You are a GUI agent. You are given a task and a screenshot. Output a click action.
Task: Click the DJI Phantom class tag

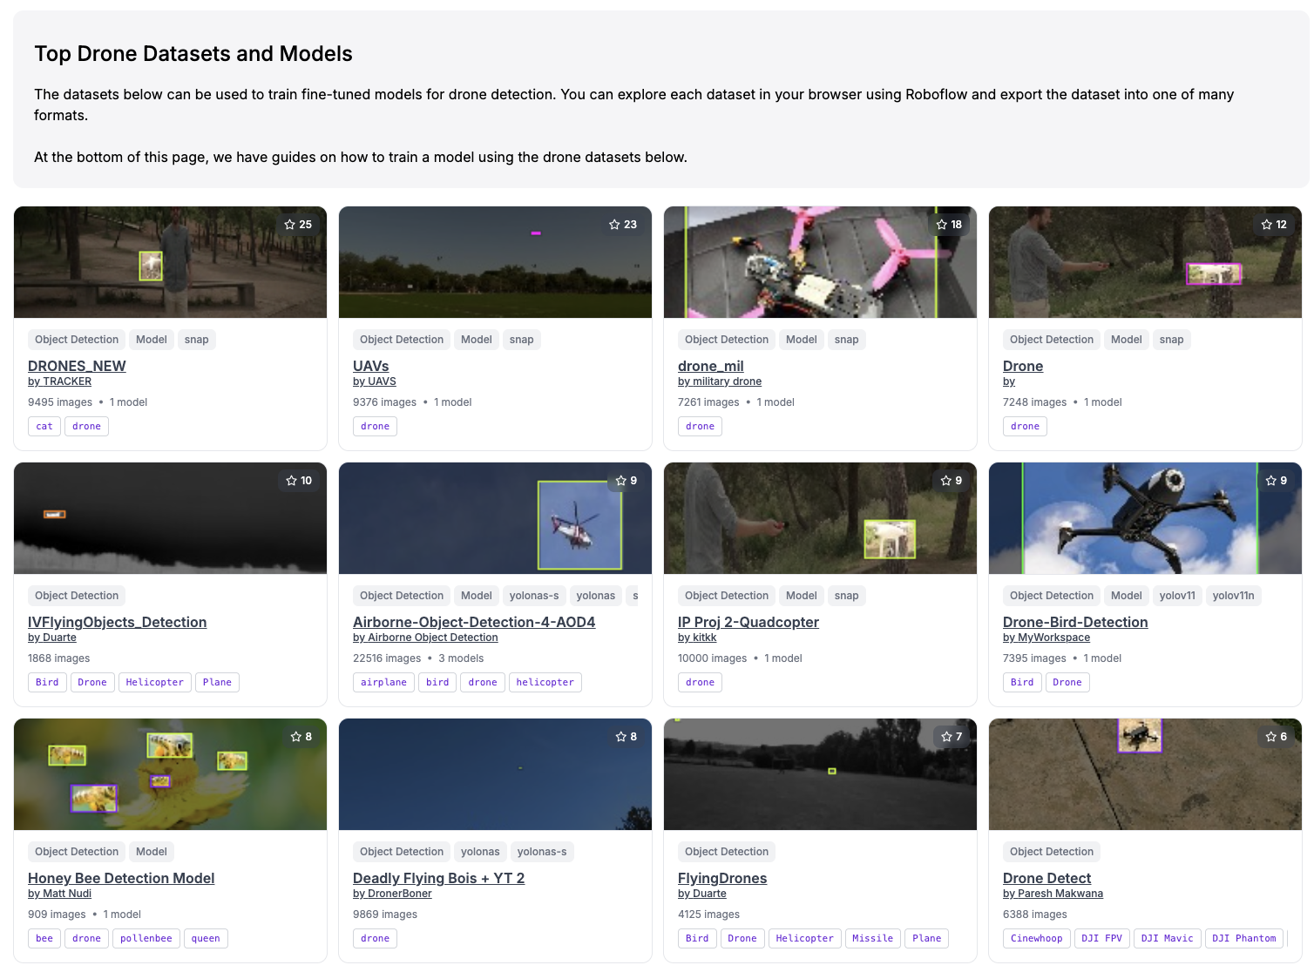pyautogui.click(x=1243, y=939)
